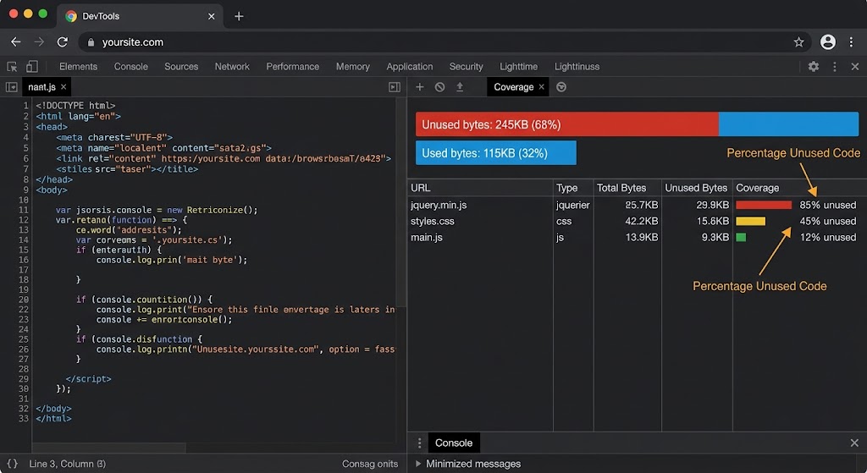867x473 pixels.
Task: Activate the inspect element picker
Action: [12, 66]
